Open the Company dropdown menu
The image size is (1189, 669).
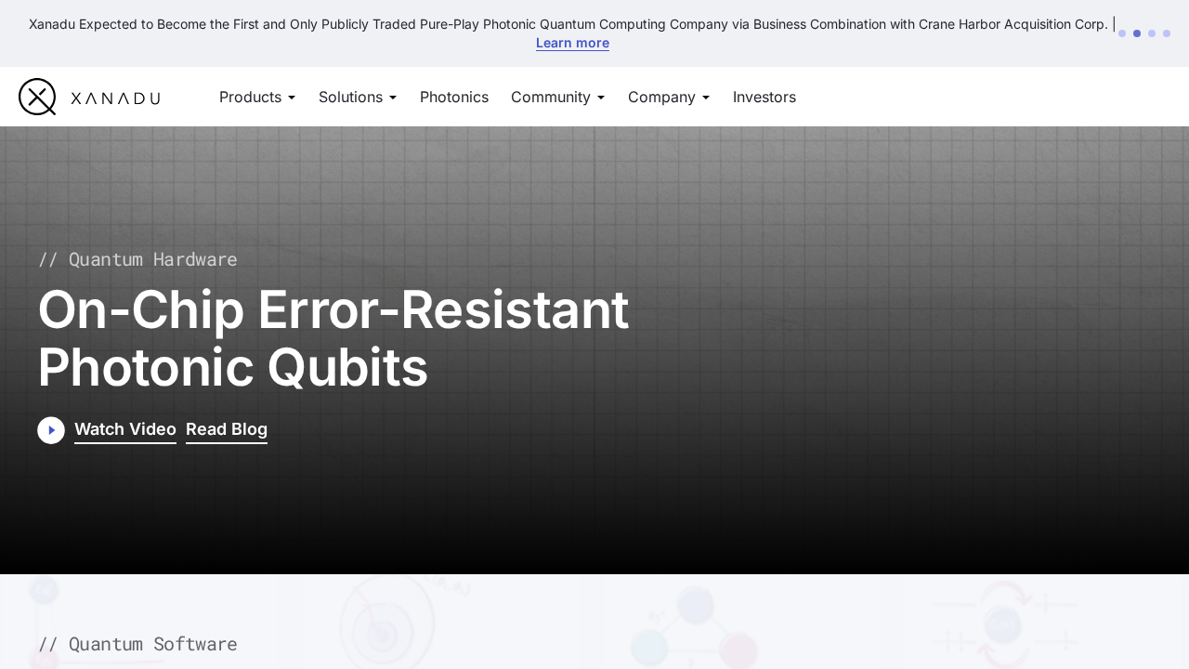(x=669, y=97)
